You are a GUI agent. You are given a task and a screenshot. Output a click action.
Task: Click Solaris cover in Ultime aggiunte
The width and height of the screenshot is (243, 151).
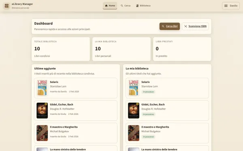(42, 88)
